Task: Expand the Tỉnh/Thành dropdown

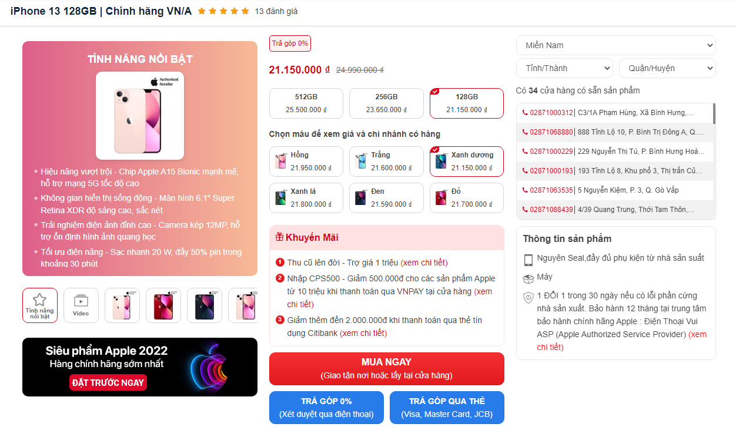Action: click(x=564, y=68)
